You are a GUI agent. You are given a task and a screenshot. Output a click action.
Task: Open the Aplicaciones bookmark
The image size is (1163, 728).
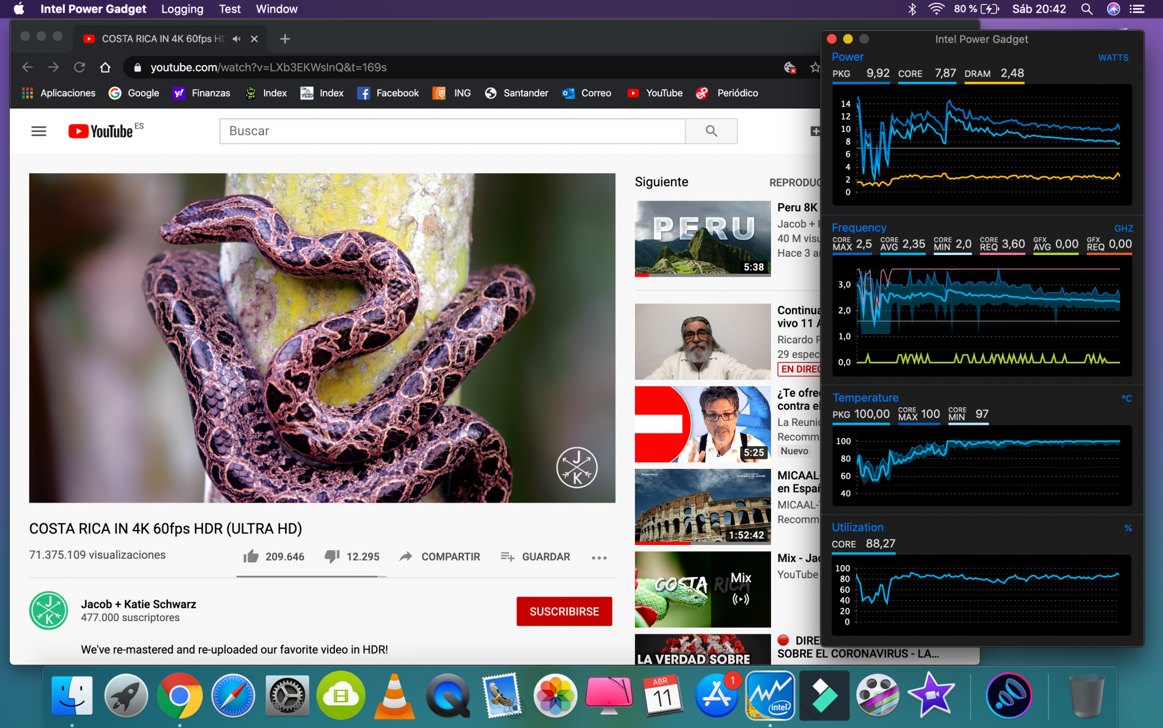point(59,93)
